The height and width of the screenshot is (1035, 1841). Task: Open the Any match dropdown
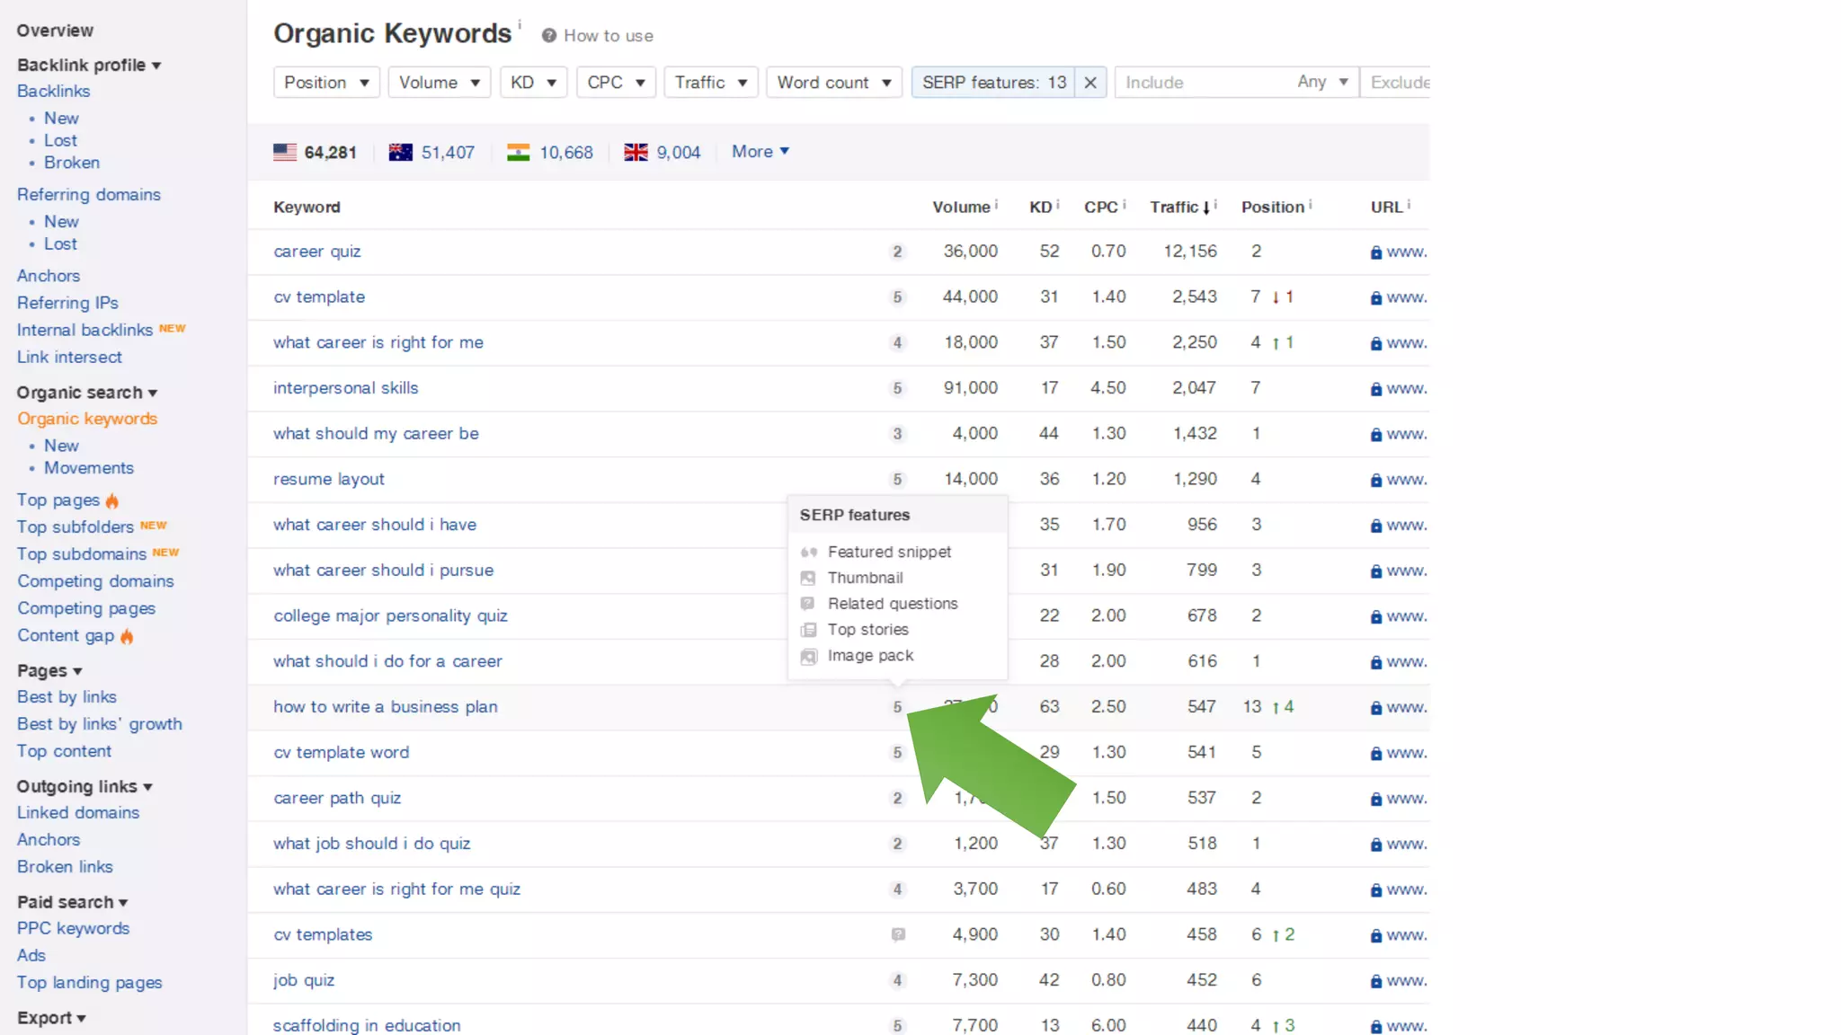click(1321, 83)
